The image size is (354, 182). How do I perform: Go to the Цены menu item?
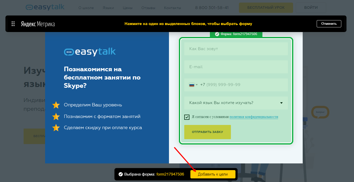(128, 8)
